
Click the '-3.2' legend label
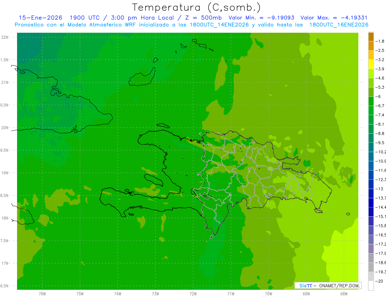point(381,60)
